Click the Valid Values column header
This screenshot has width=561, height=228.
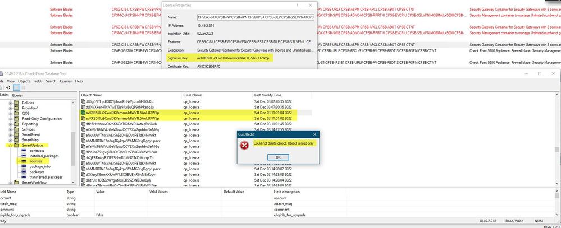(185, 192)
